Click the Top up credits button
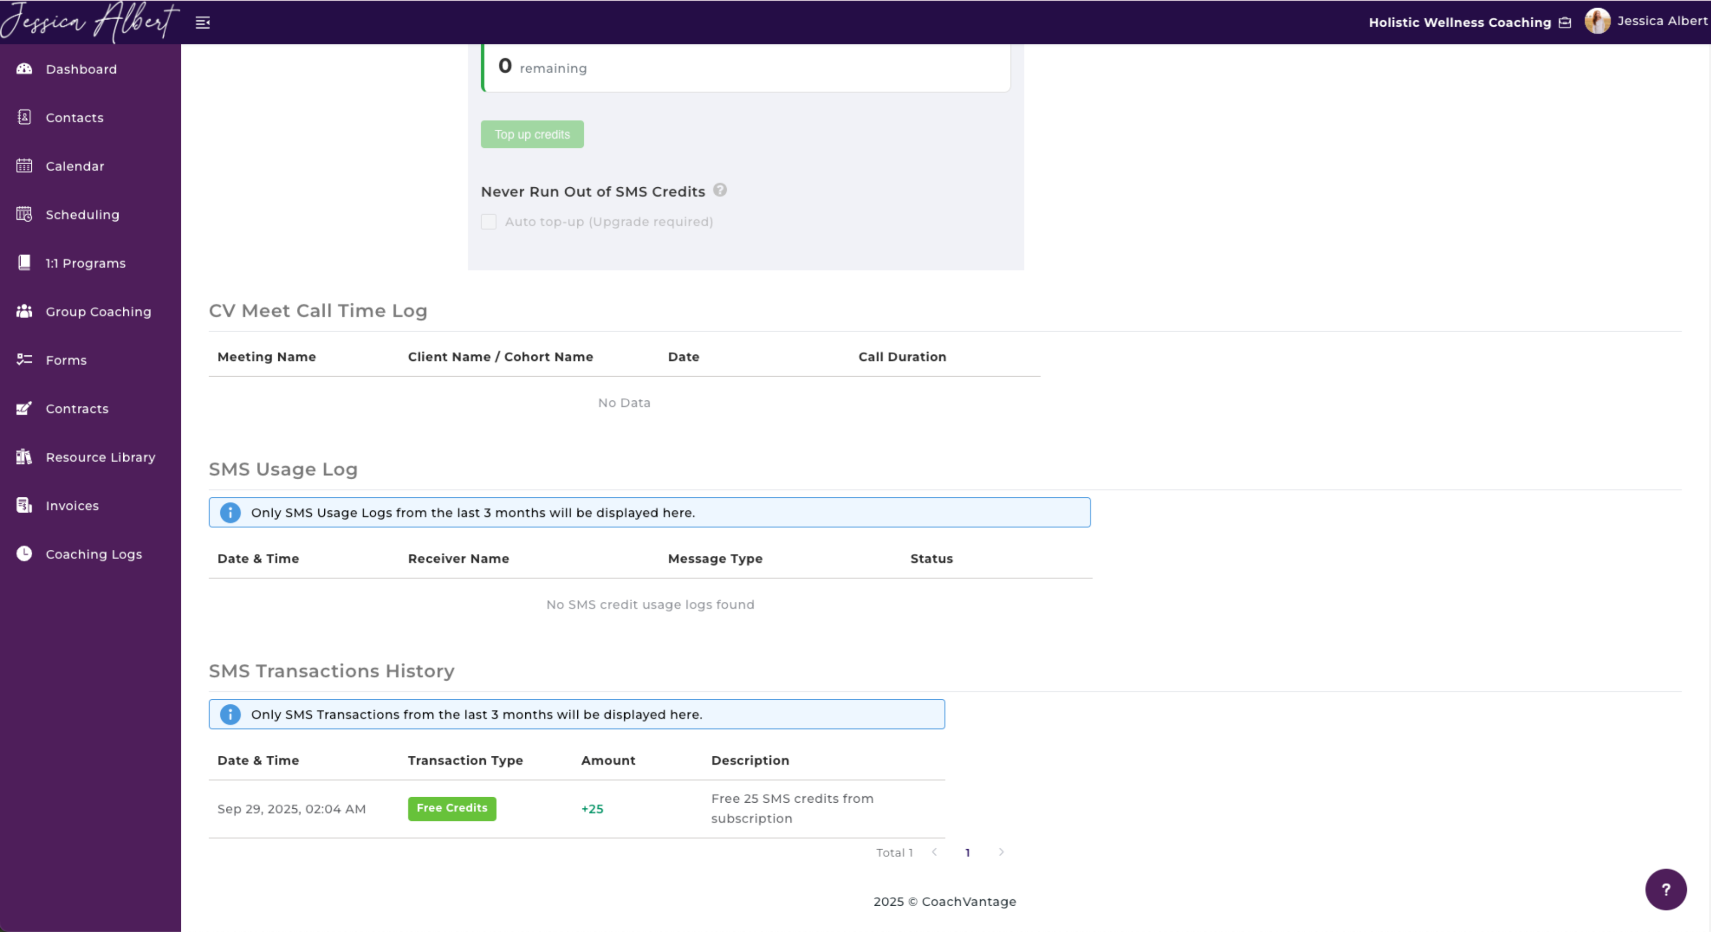This screenshot has width=1711, height=932. point(532,135)
